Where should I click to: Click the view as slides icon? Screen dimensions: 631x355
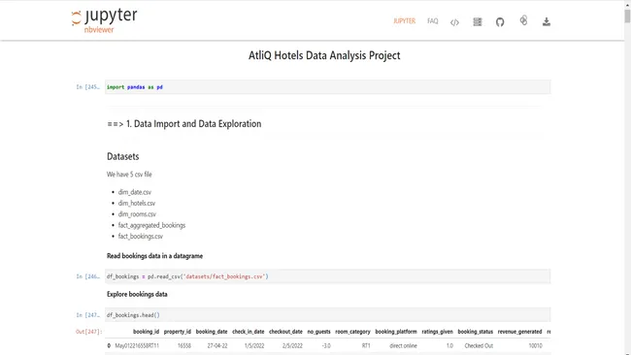(478, 21)
